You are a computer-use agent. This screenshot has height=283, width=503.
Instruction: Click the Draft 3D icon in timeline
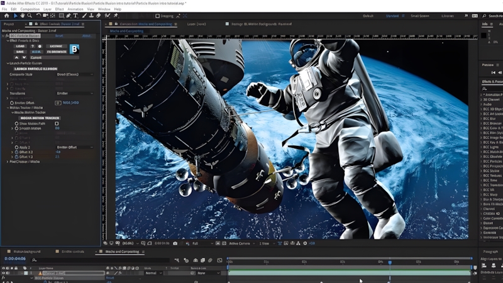(x=186, y=260)
